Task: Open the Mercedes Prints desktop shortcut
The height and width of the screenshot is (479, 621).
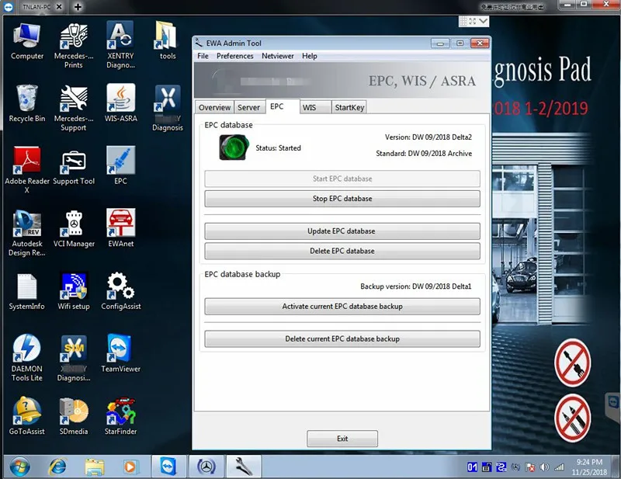Action: tap(74, 46)
